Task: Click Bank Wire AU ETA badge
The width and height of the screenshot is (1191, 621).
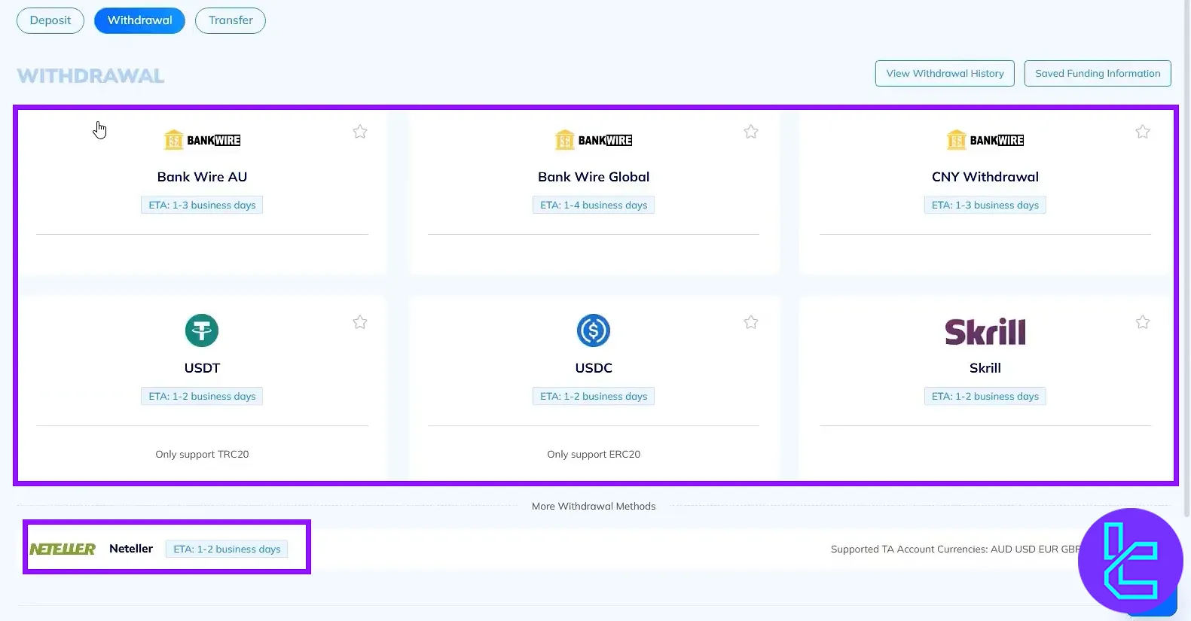Action: coord(202,205)
